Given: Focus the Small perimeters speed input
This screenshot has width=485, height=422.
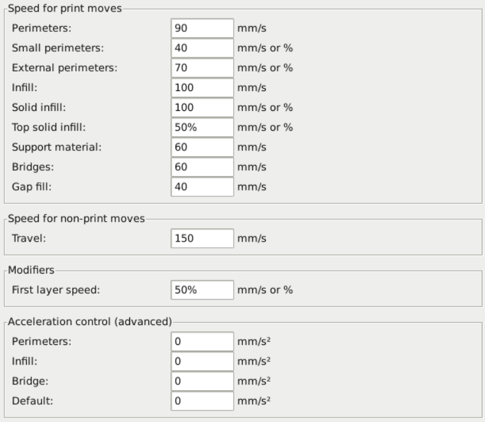Looking at the screenshot, I should 203,48.
